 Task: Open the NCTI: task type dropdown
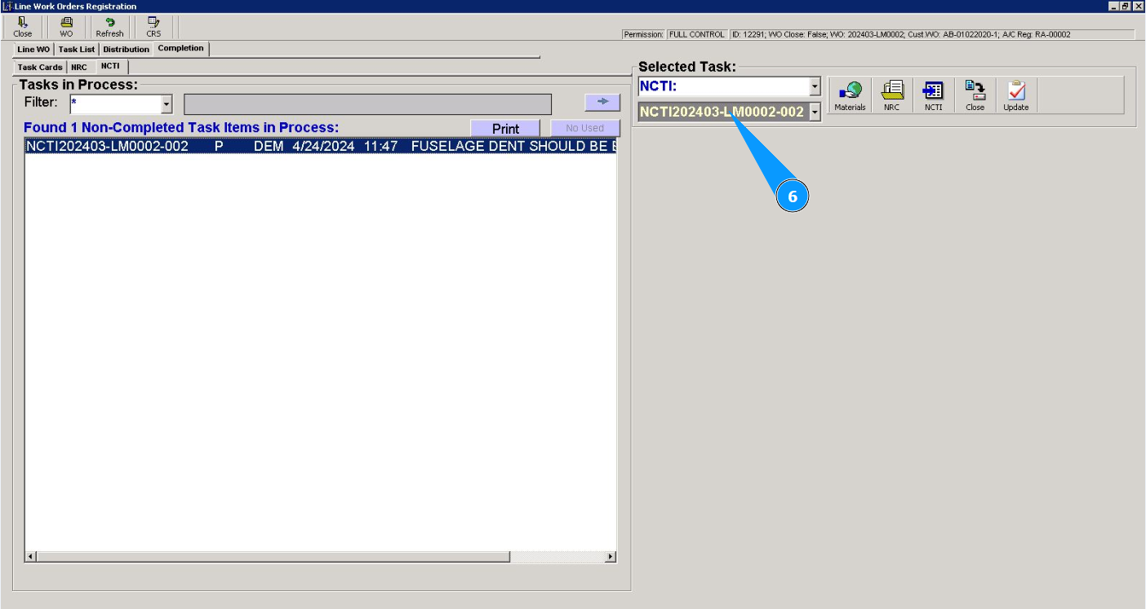pos(815,86)
